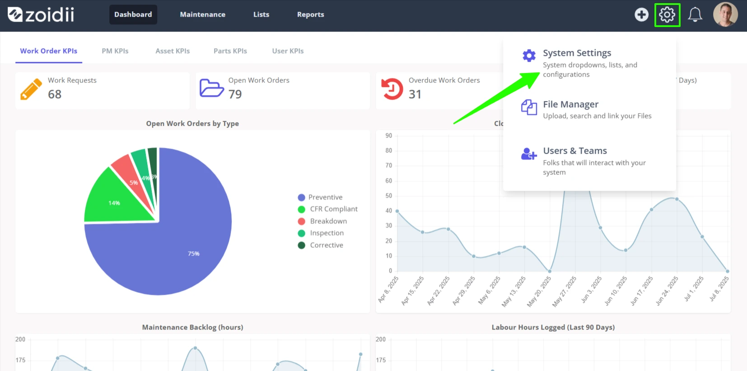Click the Open Work Orders folder icon
747x371 pixels.
(x=211, y=88)
